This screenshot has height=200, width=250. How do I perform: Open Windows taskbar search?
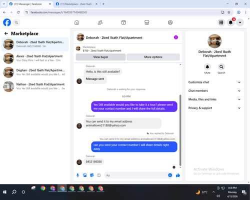click(x=14, y=192)
